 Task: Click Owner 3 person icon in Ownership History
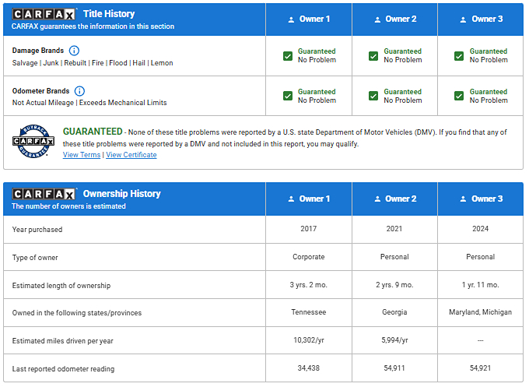[x=463, y=199]
